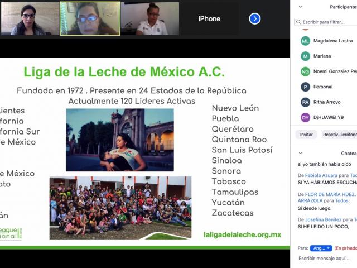
Task: Select Mariana's avatar icon
Action: pos(305,56)
